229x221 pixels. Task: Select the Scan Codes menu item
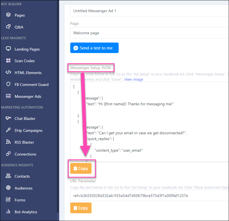pos(25,61)
